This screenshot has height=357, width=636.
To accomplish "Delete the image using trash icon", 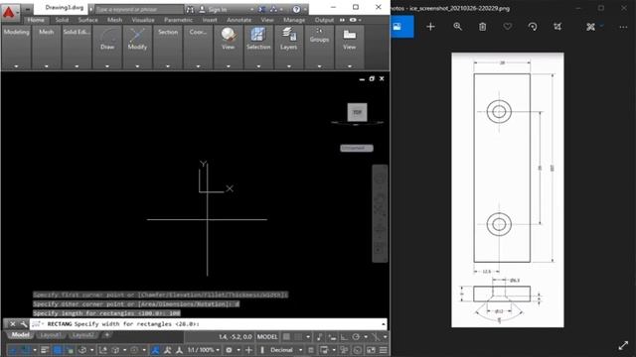I will point(482,27).
